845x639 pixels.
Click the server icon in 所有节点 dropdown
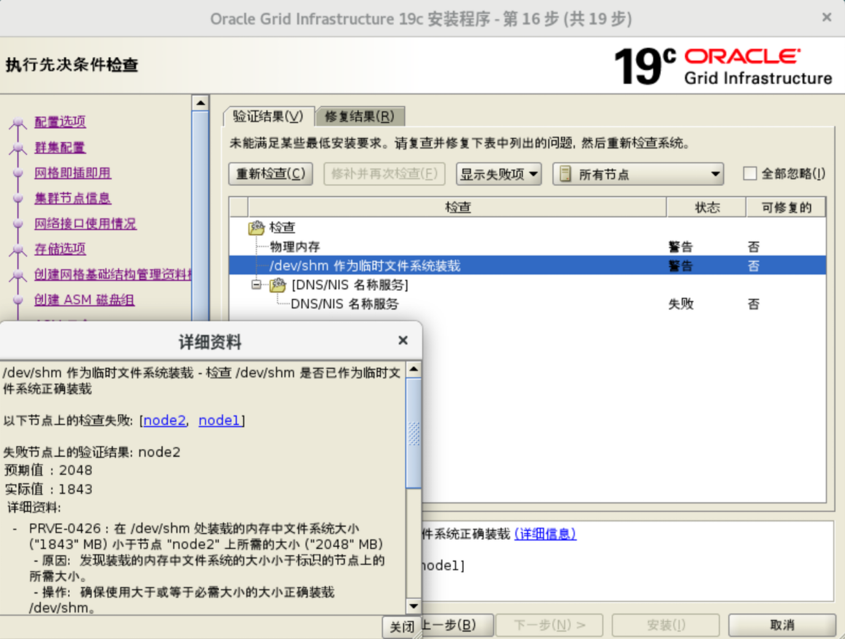565,174
